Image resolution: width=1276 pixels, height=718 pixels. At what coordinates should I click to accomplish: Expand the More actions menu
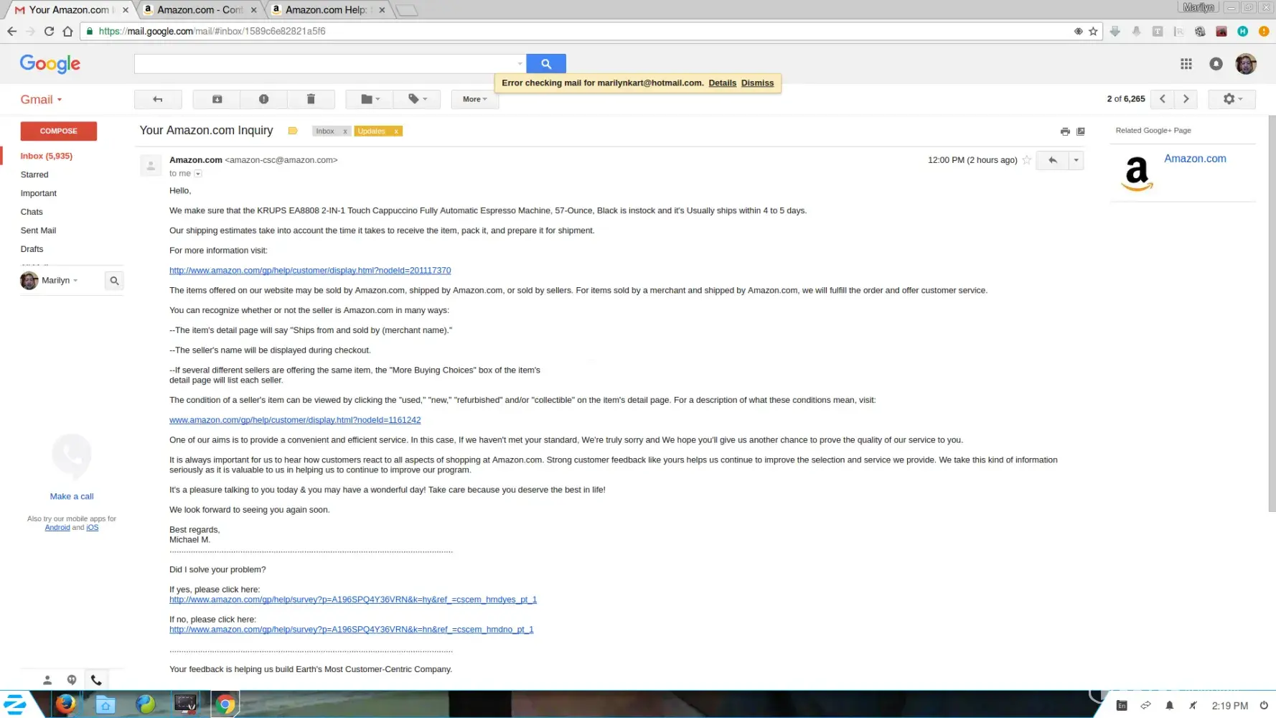pos(474,99)
